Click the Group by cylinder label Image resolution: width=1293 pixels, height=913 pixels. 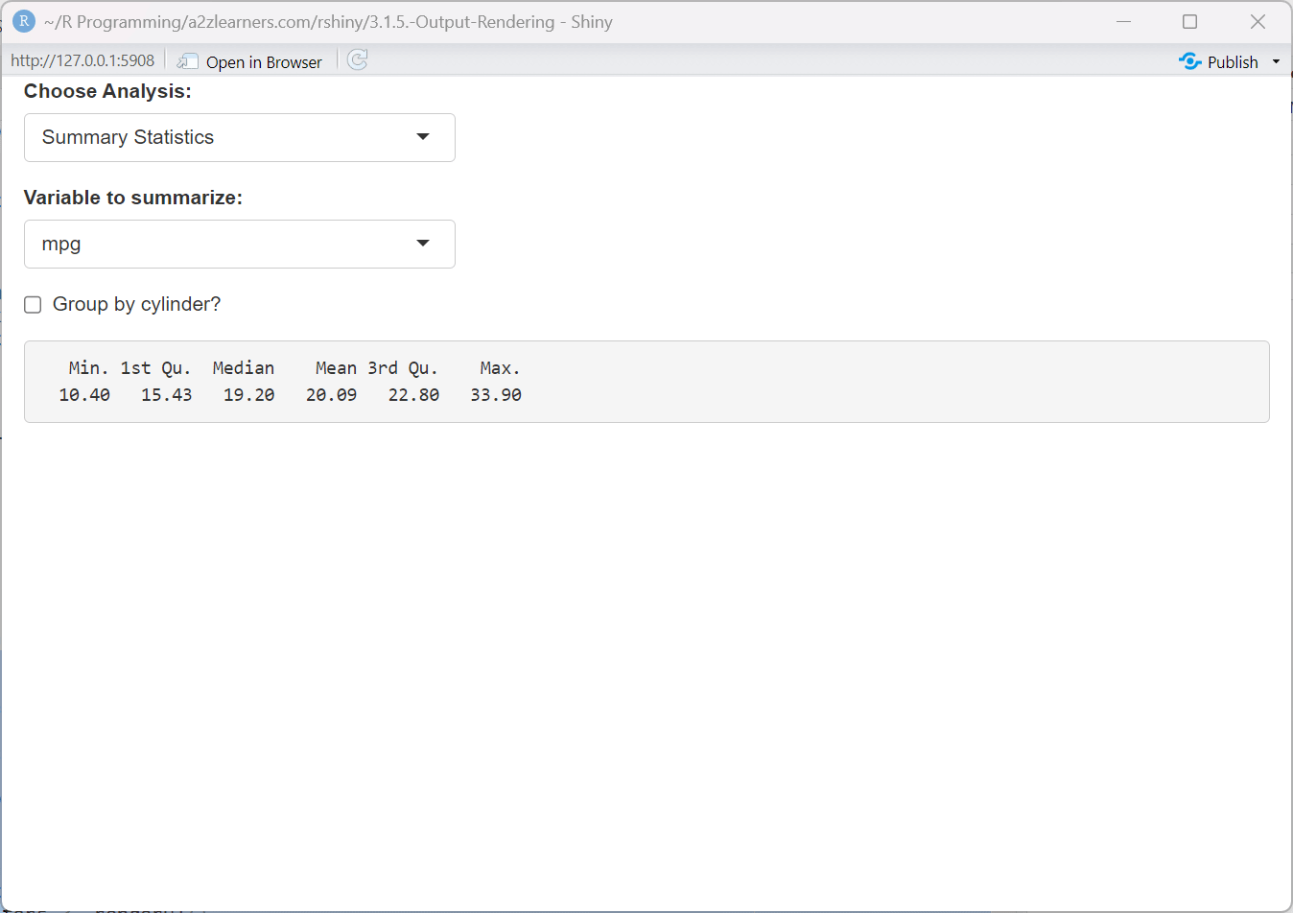coord(136,304)
